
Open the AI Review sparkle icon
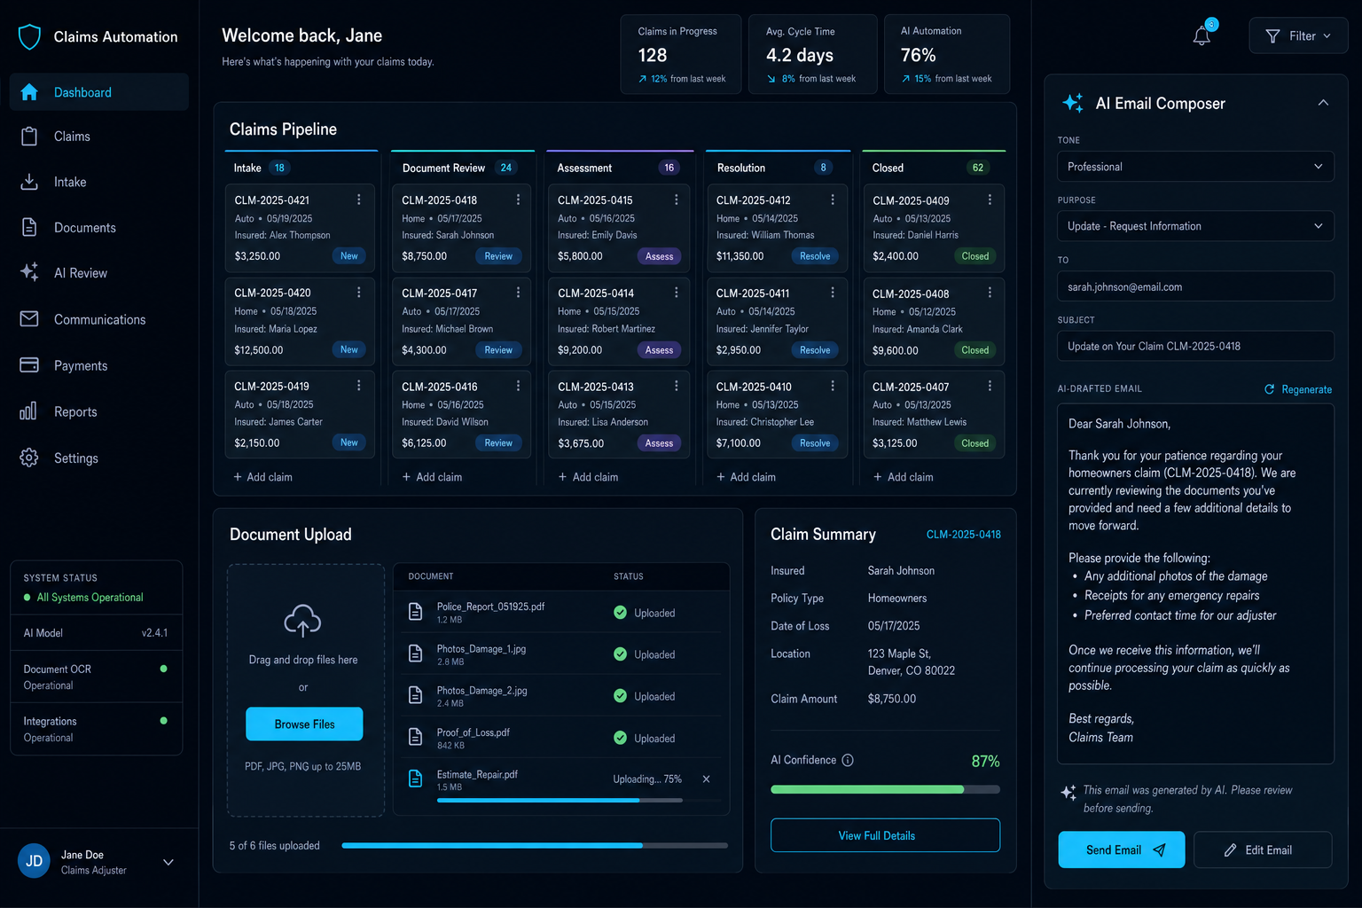coord(29,272)
